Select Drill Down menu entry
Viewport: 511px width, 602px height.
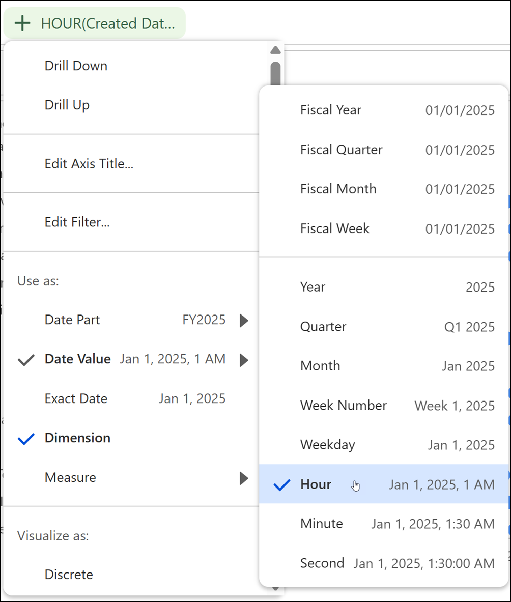[131, 66]
